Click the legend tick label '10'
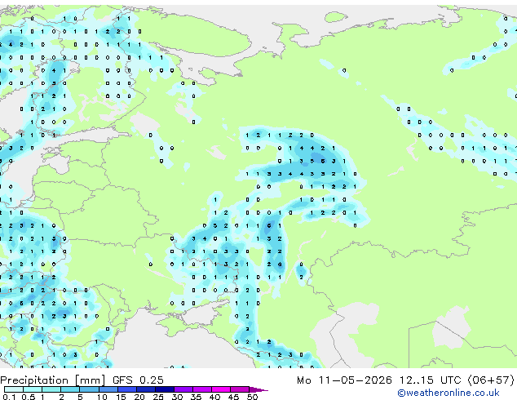 tap(102, 397)
